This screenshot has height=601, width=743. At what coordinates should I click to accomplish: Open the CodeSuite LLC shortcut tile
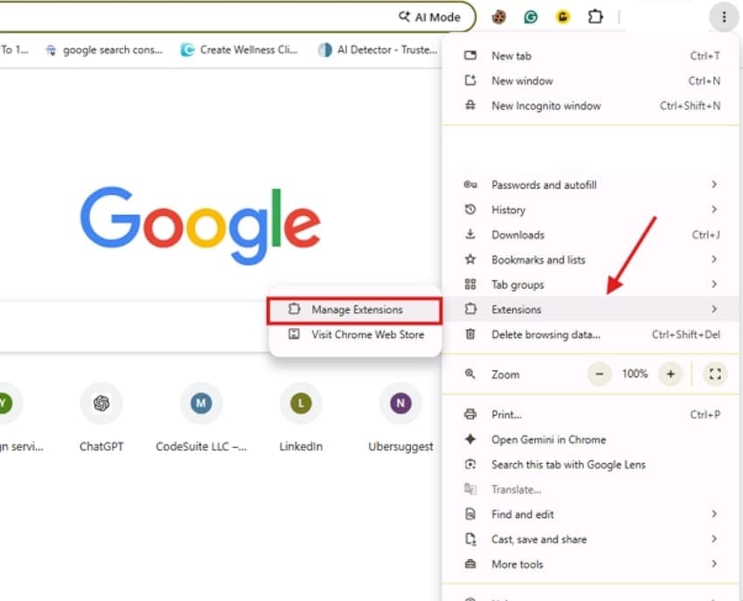pyautogui.click(x=201, y=418)
